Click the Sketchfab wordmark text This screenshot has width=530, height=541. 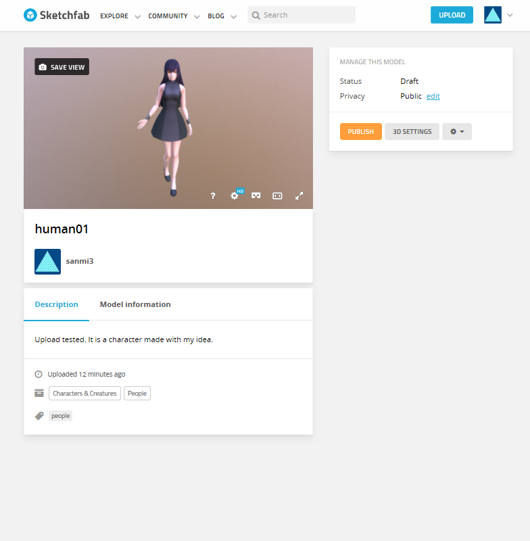point(64,15)
